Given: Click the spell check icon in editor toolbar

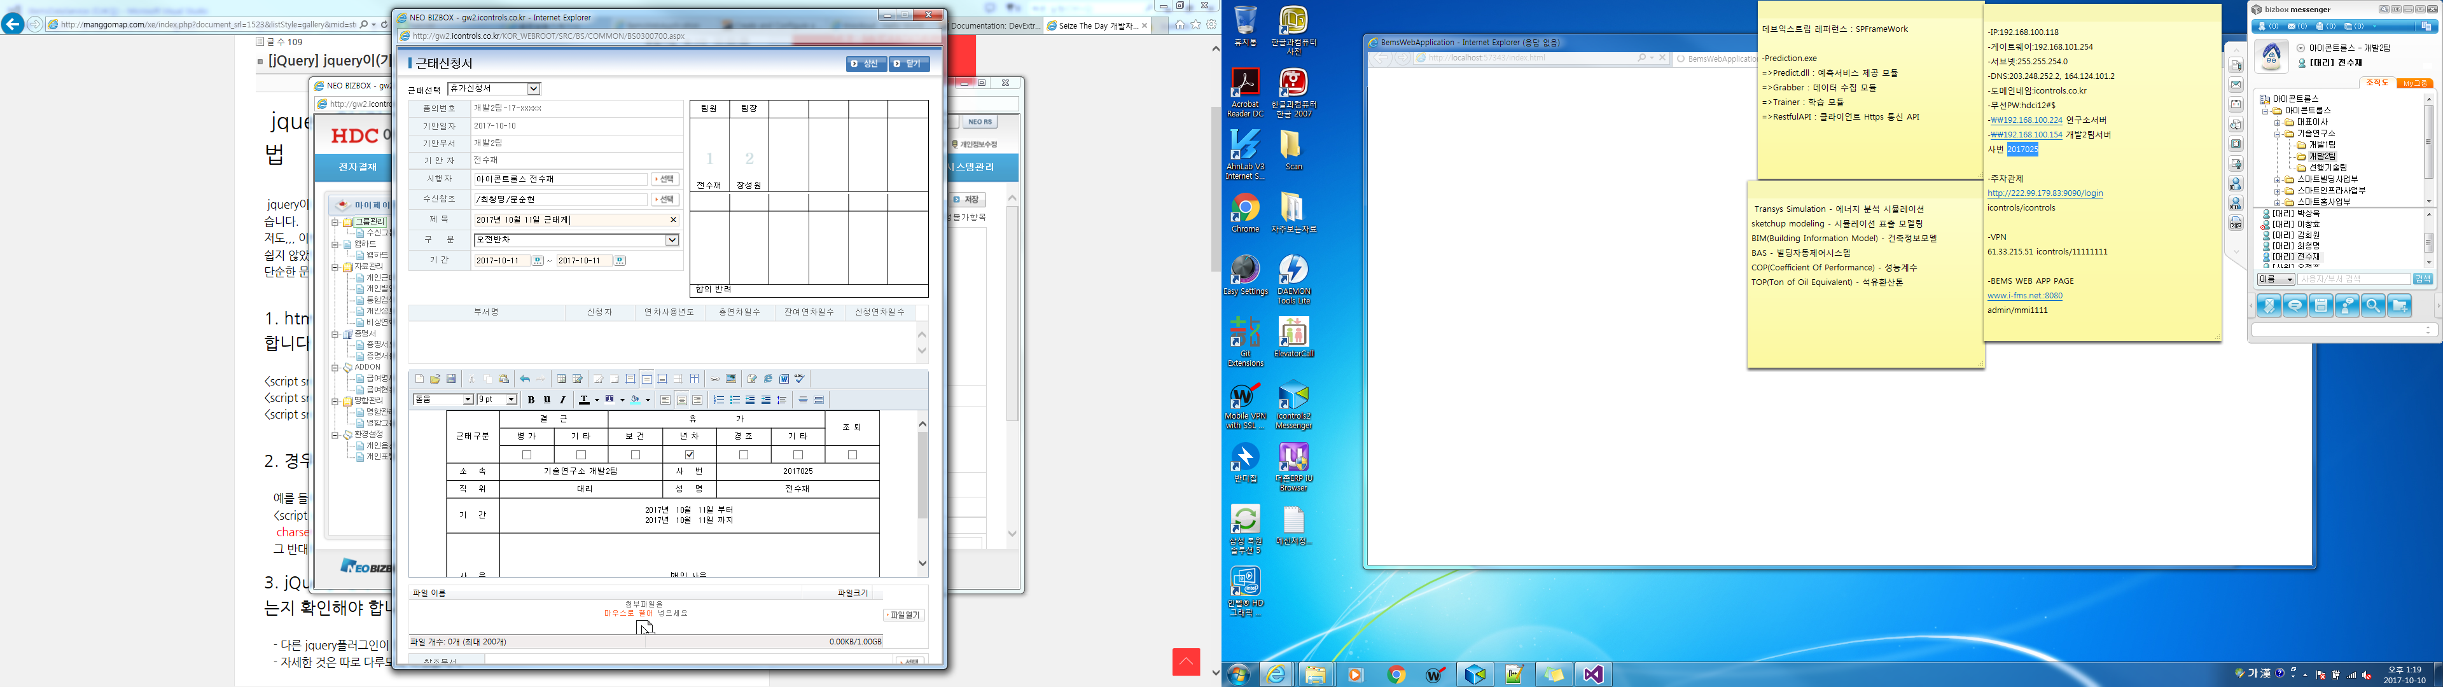Looking at the screenshot, I should pos(800,378).
